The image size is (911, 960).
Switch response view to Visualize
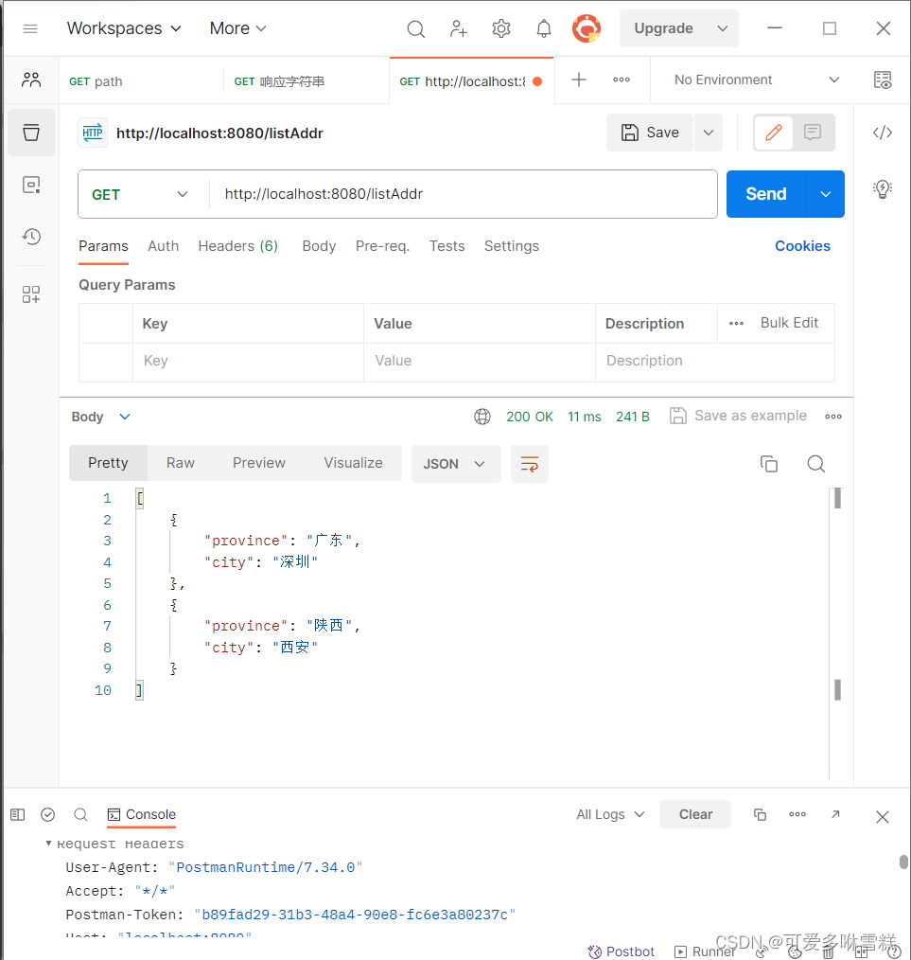(x=353, y=464)
